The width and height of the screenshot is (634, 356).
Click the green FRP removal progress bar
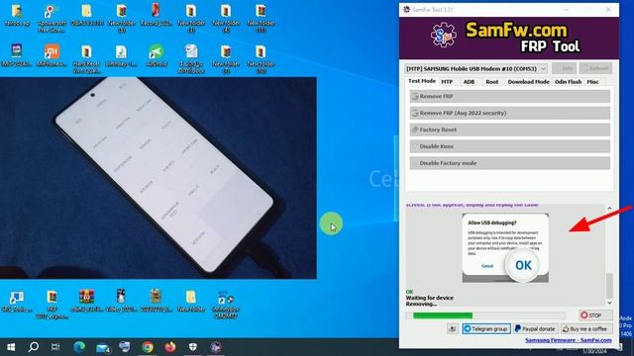tap(485, 315)
